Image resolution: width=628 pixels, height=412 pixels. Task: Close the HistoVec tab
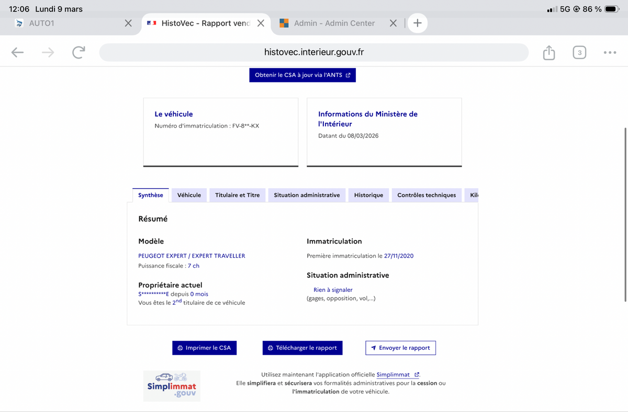point(261,23)
